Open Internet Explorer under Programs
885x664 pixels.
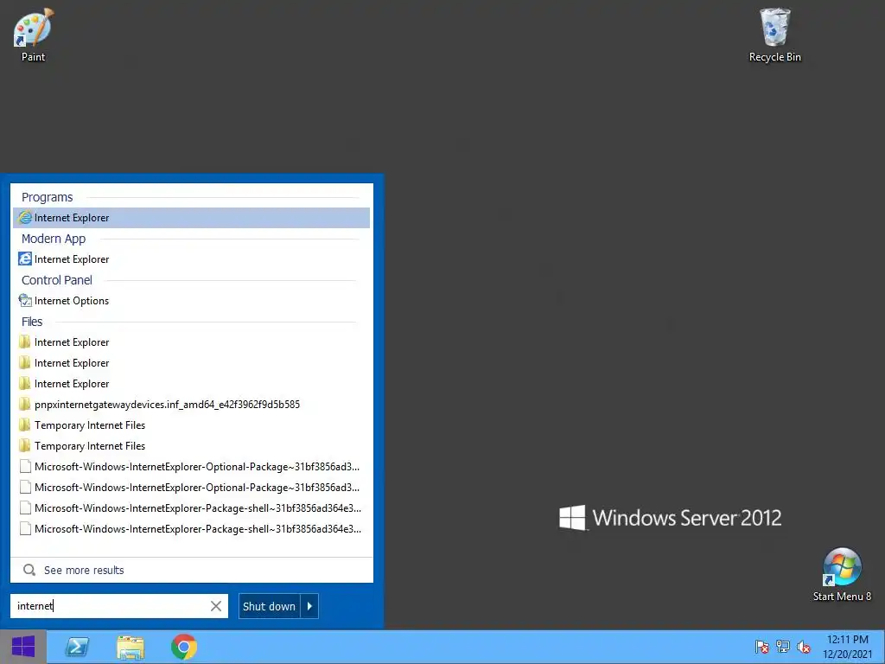191,218
